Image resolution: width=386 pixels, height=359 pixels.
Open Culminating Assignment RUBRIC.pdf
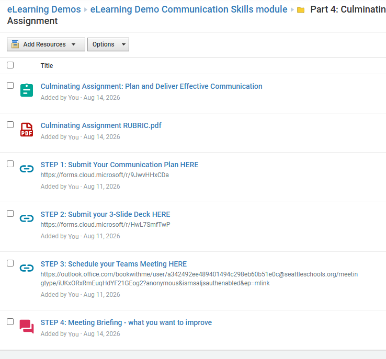[101, 125]
